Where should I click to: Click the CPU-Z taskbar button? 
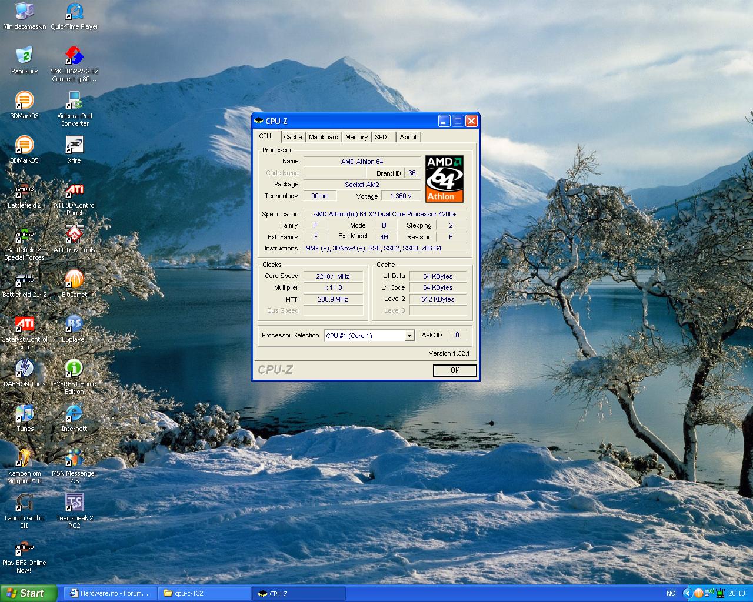[x=299, y=593]
